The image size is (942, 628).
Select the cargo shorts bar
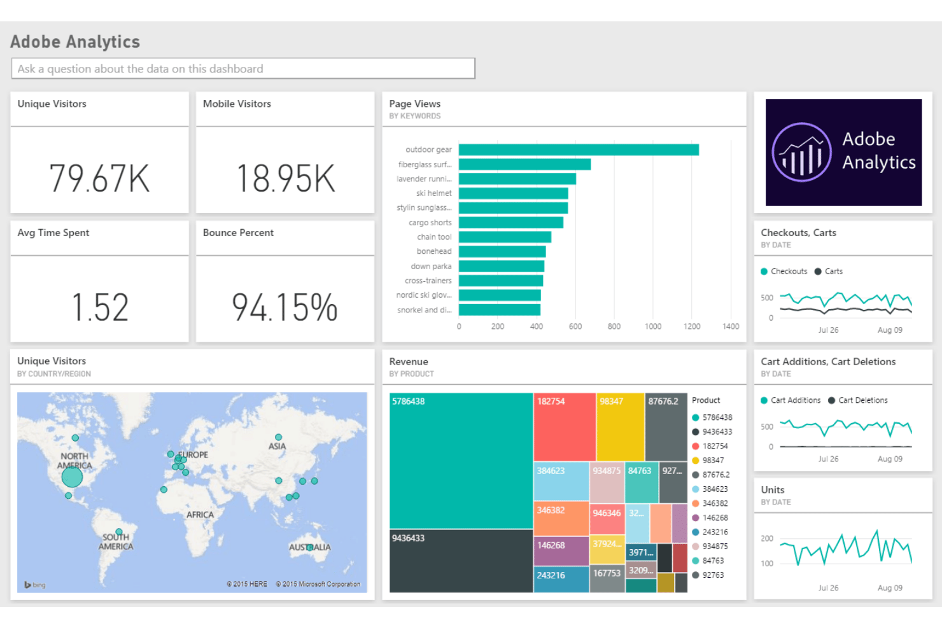coord(511,223)
